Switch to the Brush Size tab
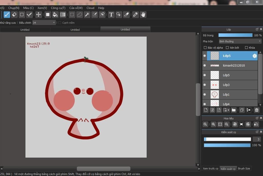The width and height of the screenshot is (263, 176). 244,169
